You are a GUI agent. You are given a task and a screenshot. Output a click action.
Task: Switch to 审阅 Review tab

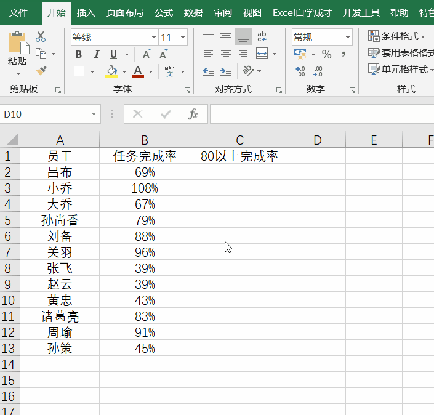tap(223, 13)
